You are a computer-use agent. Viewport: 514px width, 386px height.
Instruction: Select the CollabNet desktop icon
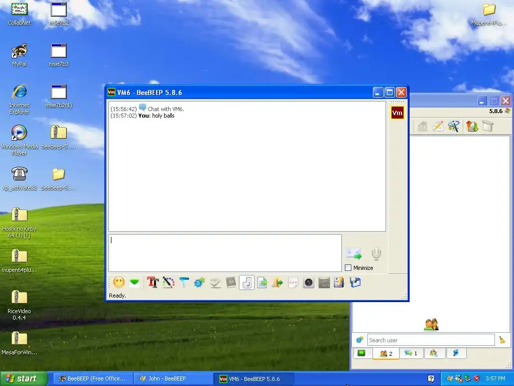pos(20,14)
